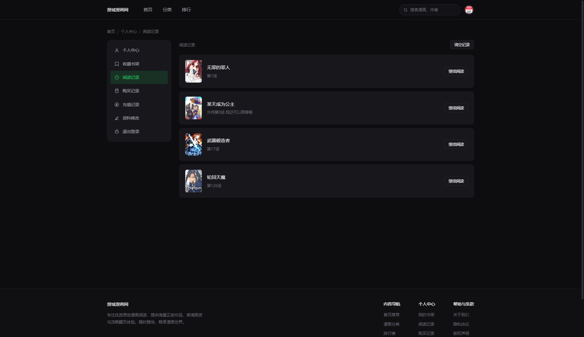The height and width of the screenshot is (337, 584).
Task: Open footer link 关于我们
Action: point(461,315)
